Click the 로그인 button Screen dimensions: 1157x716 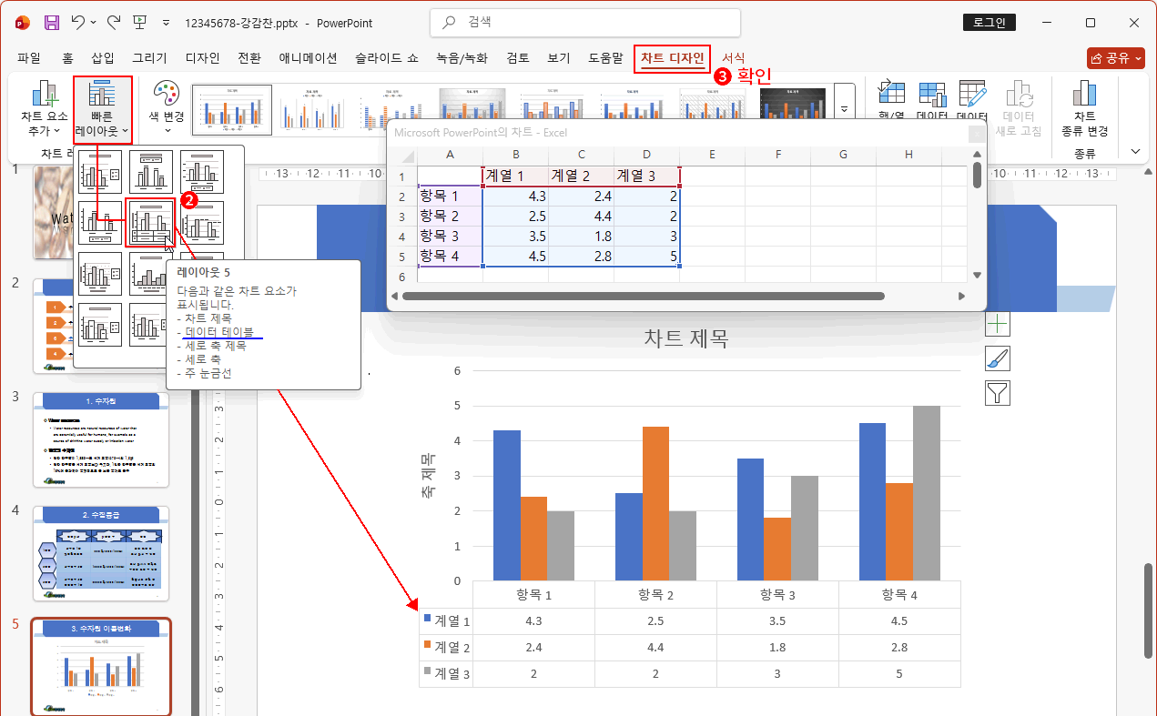pos(989,22)
